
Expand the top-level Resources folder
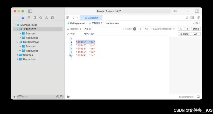click(x=17, y=59)
